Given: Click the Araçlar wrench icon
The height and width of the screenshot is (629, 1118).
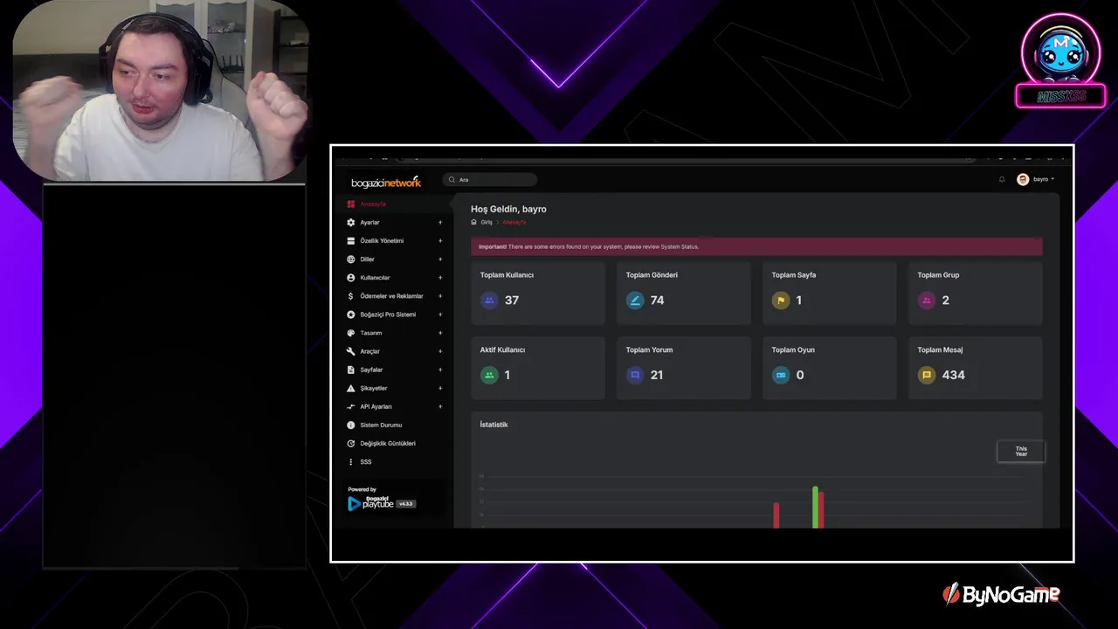Looking at the screenshot, I should [351, 351].
